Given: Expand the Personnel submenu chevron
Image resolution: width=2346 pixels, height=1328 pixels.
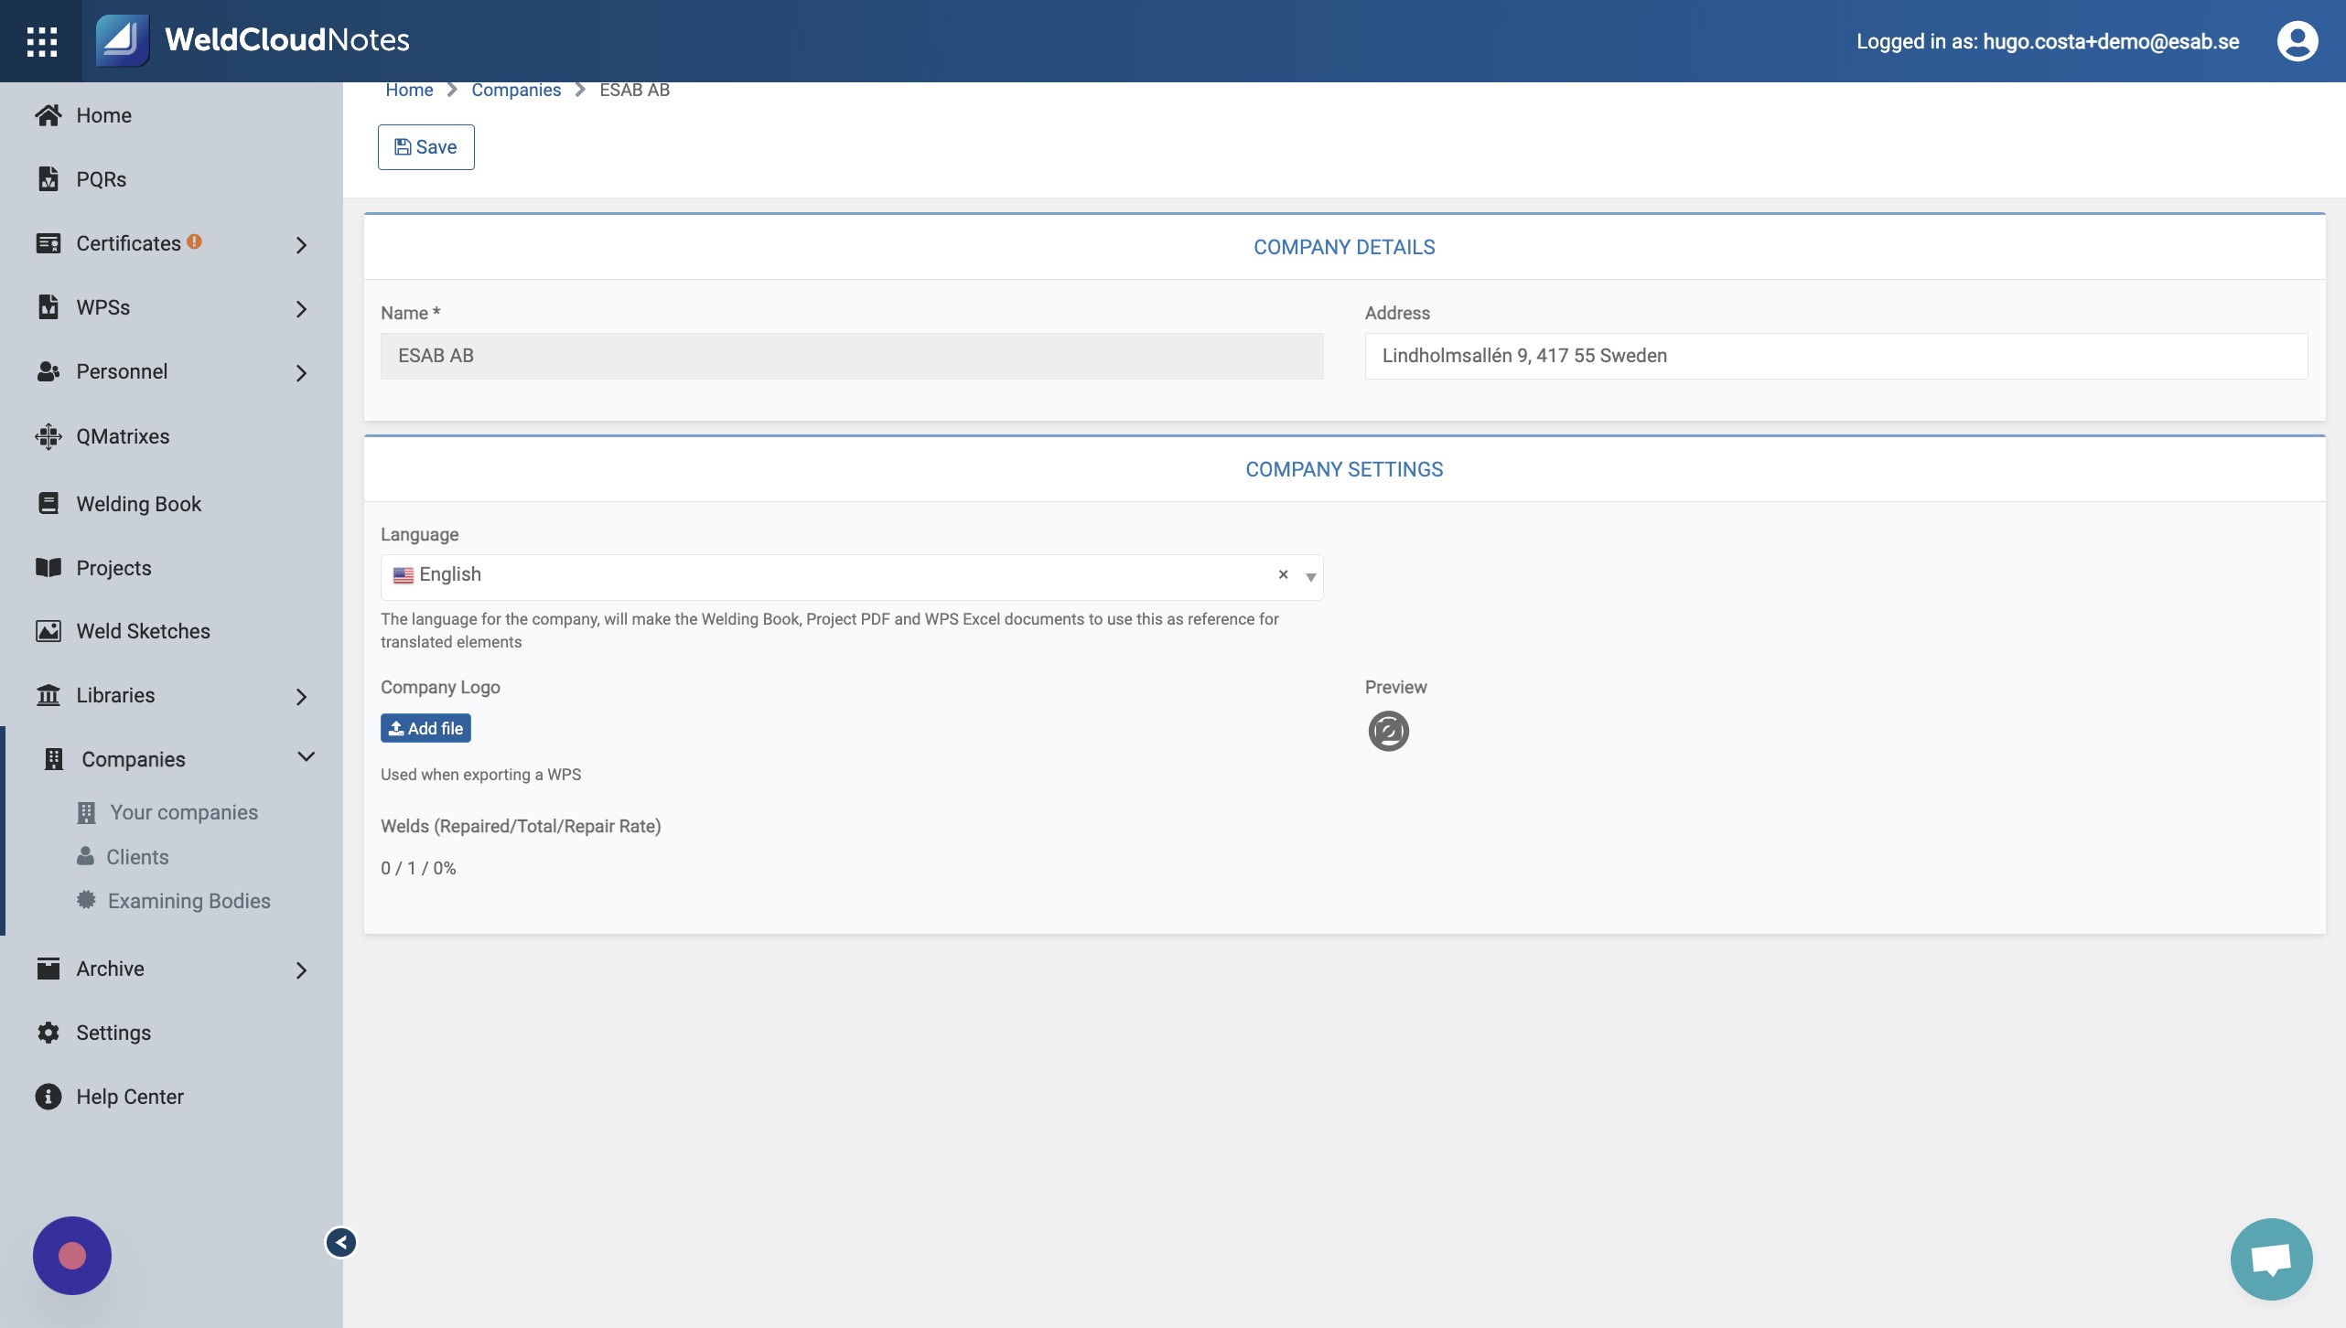Looking at the screenshot, I should 301,372.
